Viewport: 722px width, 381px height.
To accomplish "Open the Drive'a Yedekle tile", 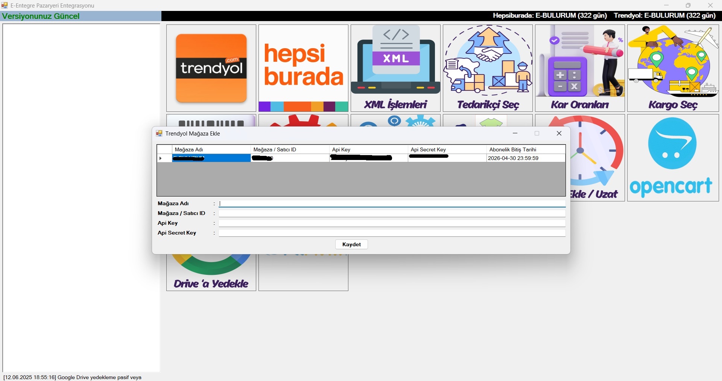I will (x=211, y=272).
